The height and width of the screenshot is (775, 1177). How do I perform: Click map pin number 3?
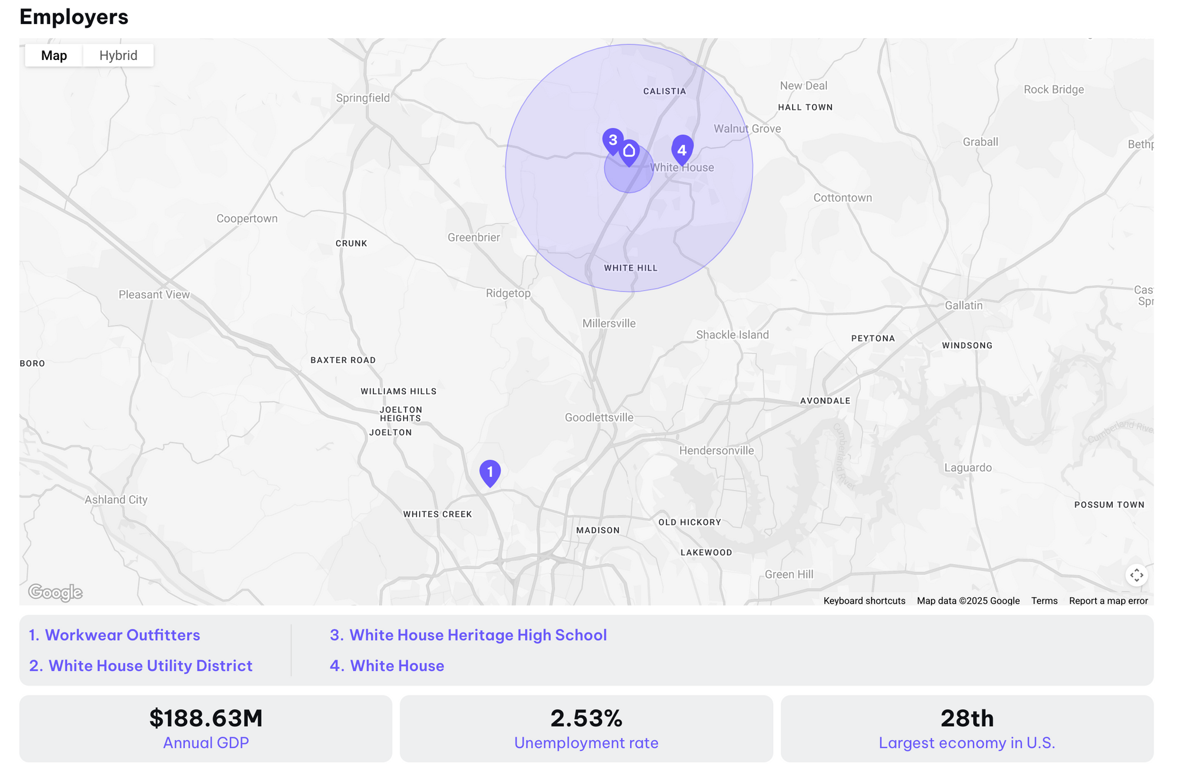pyautogui.click(x=611, y=139)
